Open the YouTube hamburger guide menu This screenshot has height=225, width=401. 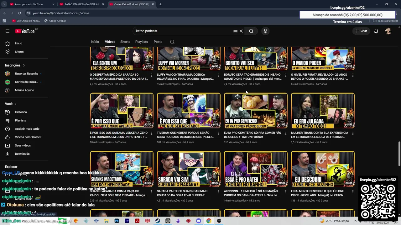(x=8, y=31)
